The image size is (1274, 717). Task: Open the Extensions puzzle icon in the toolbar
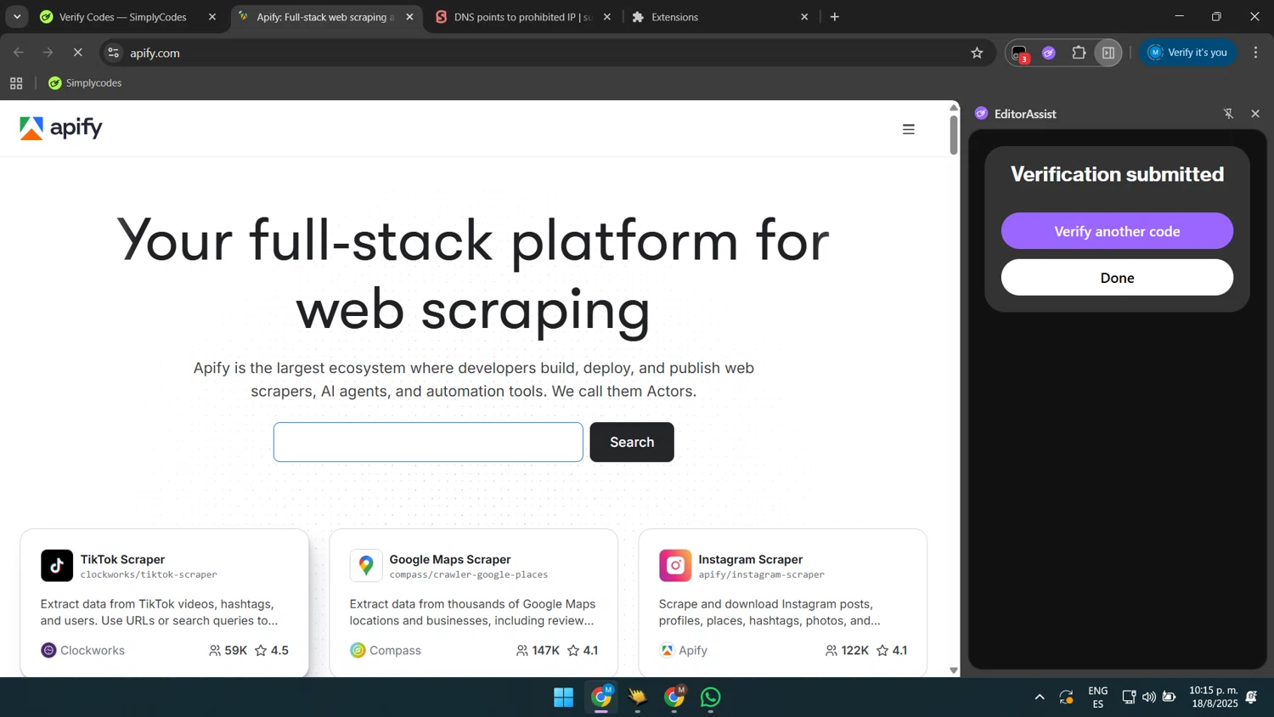(x=1079, y=53)
